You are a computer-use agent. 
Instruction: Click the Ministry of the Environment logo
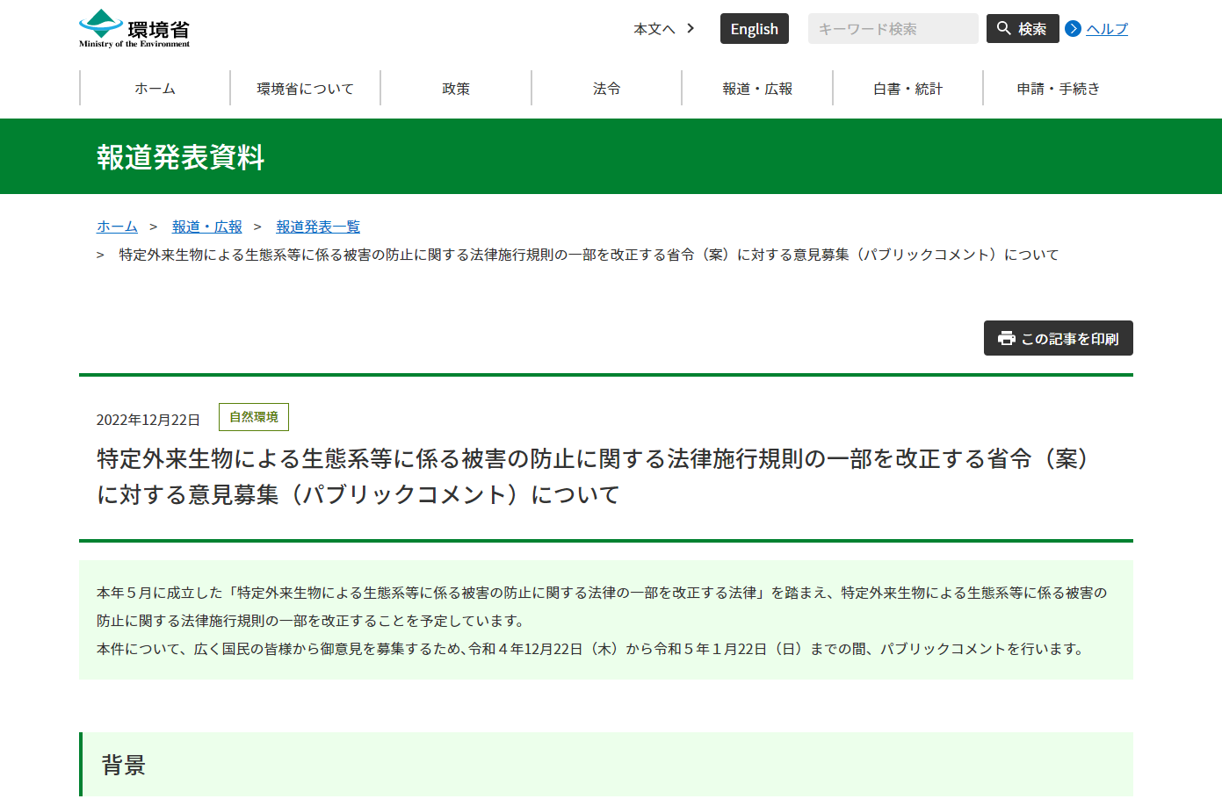click(134, 29)
